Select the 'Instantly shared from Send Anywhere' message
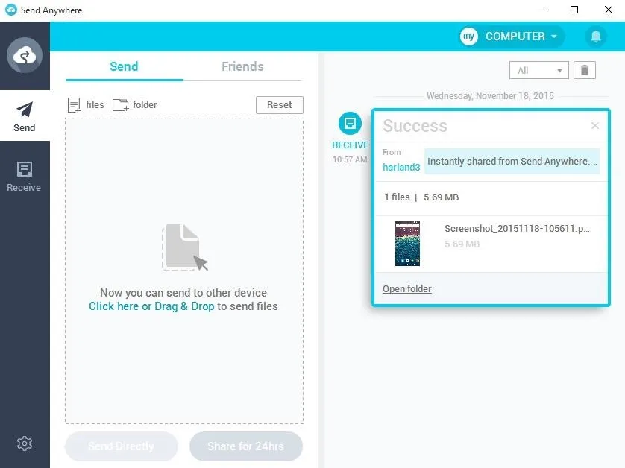 (512, 161)
